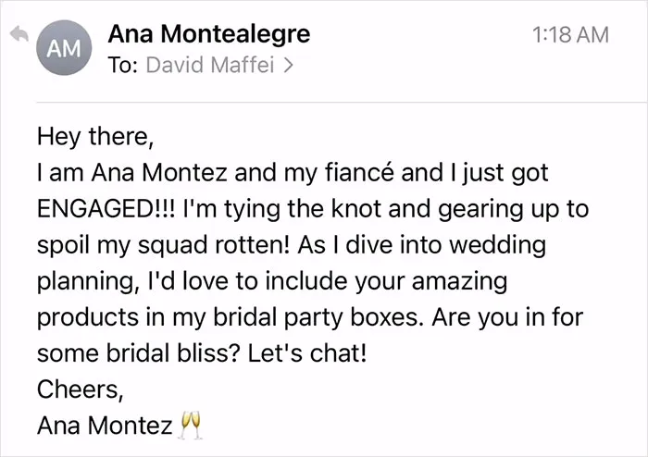Click "bridal party boxes" phrase

pos(316,317)
